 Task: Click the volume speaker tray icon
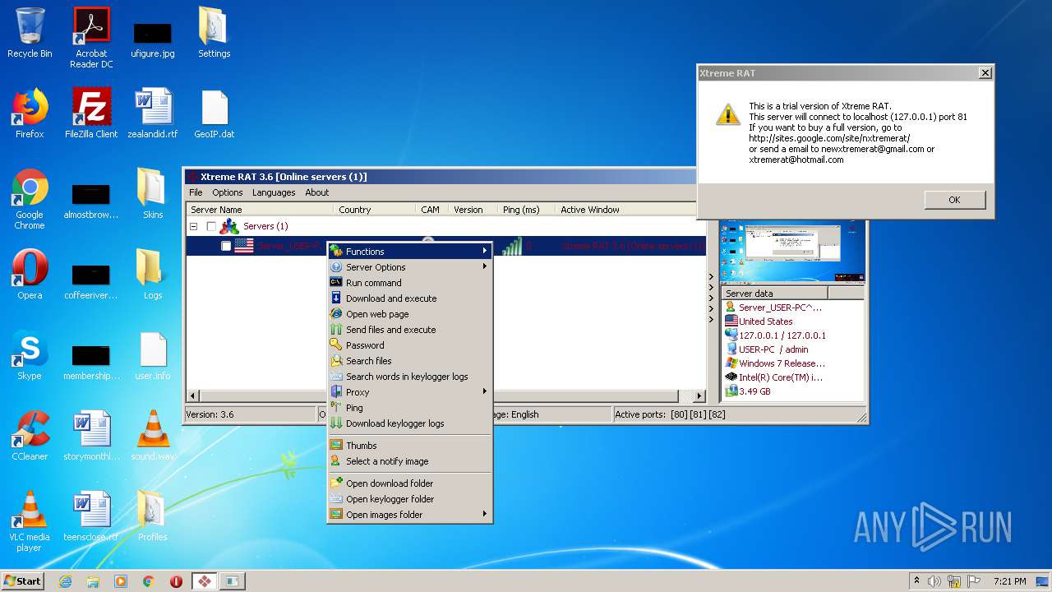[934, 581]
